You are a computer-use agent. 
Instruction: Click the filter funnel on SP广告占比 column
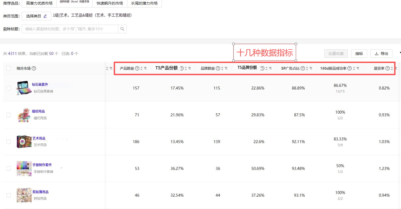[x=311, y=68]
